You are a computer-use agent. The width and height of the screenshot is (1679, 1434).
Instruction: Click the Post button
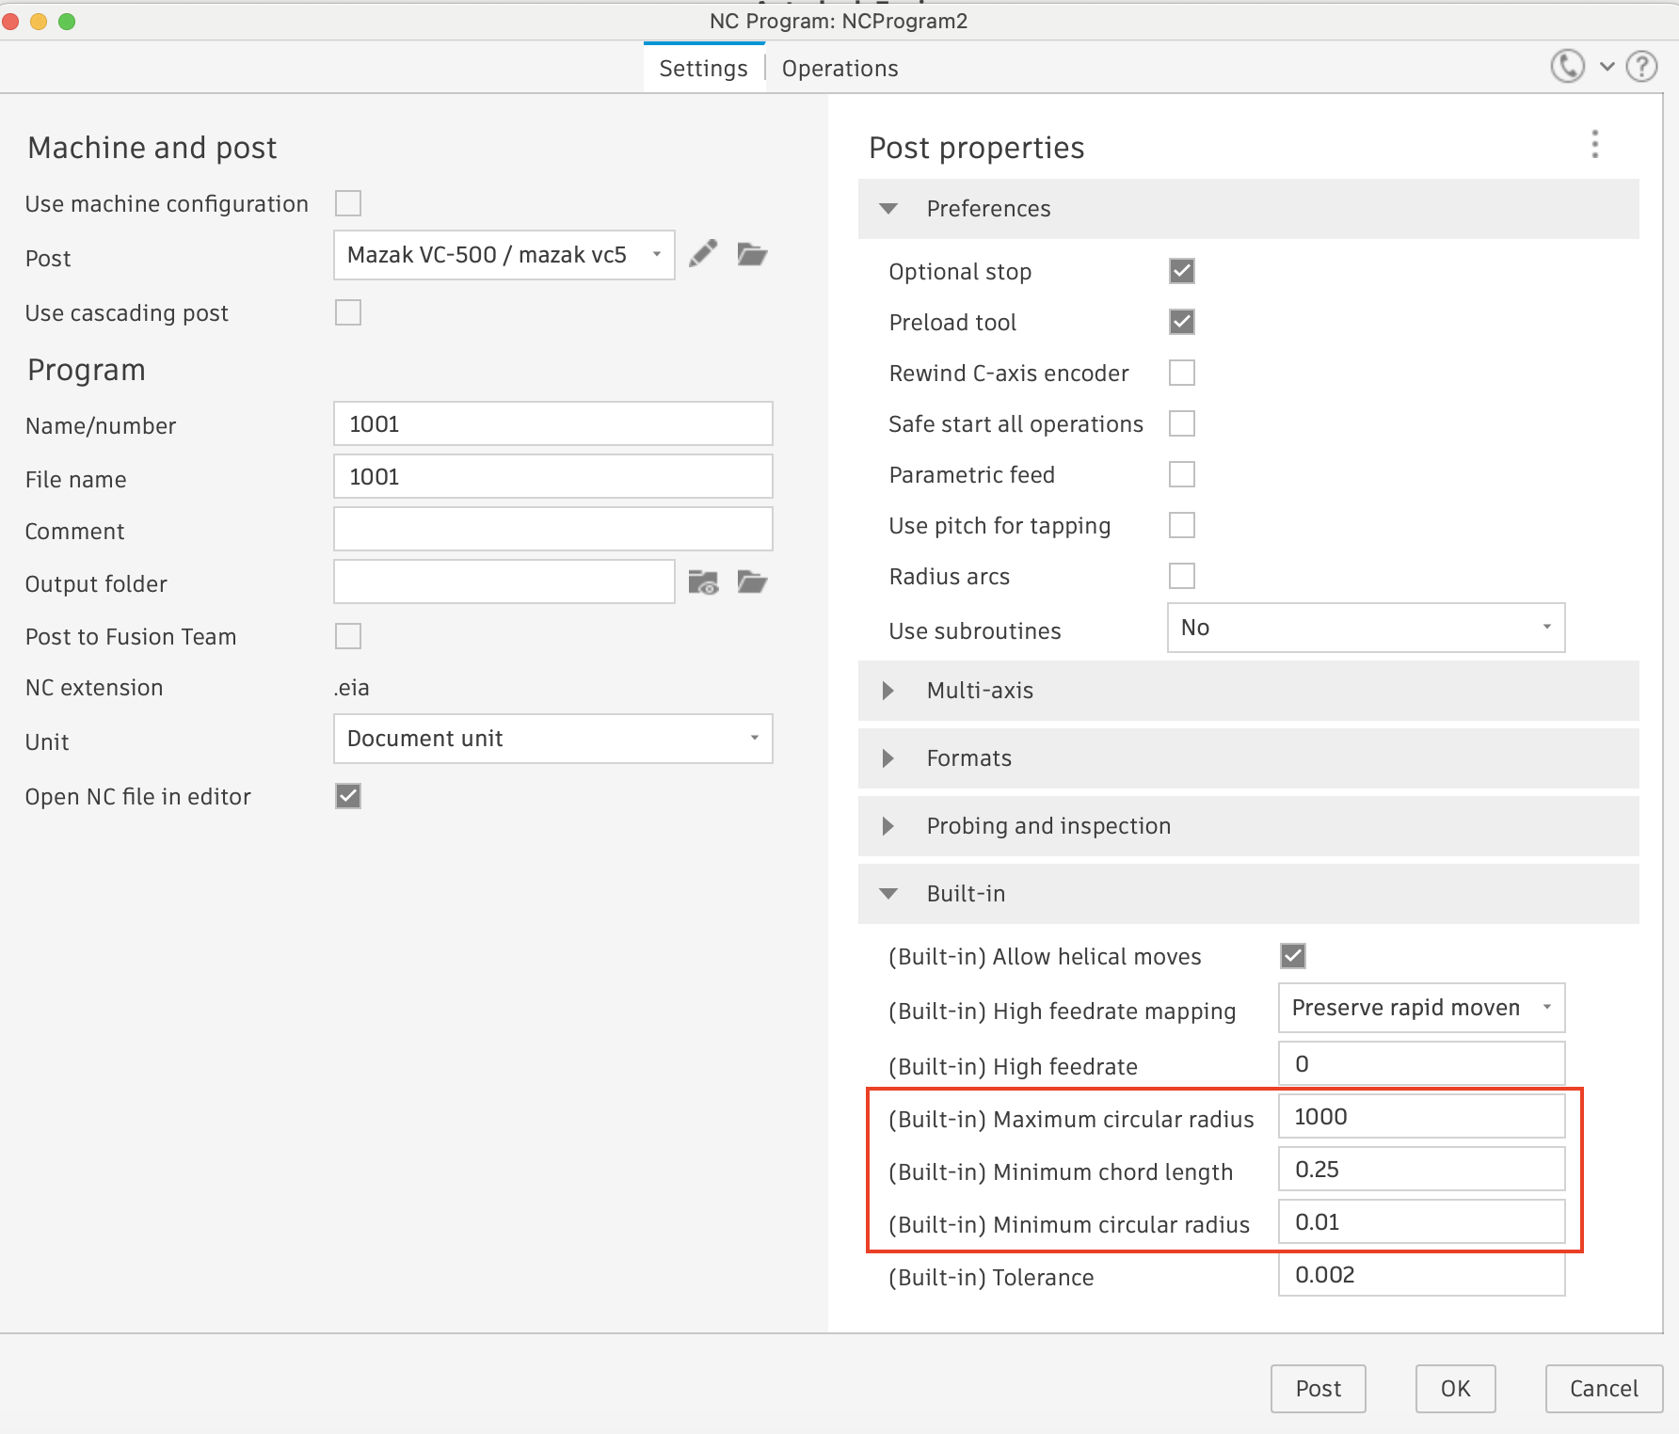pyautogui.click(x=1318, y=1388)
